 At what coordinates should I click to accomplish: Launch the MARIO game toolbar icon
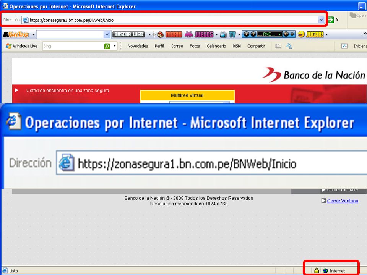click(x=170, y=34)
